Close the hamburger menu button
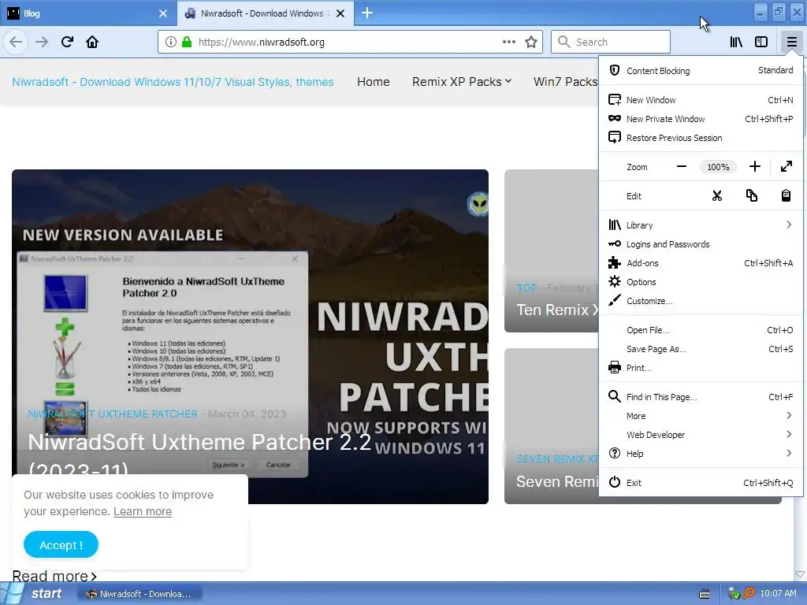807x605 pixels. 791,42
